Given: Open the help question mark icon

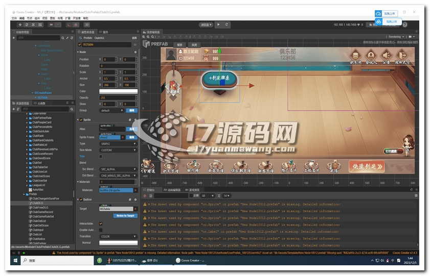Looking at the screenshot, I should (405, 24).
